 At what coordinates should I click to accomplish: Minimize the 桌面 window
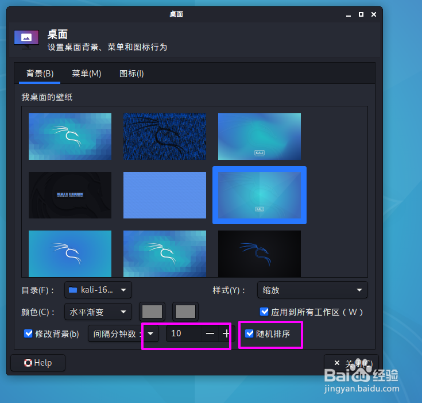pyautogui.click(x=349, y=14)
